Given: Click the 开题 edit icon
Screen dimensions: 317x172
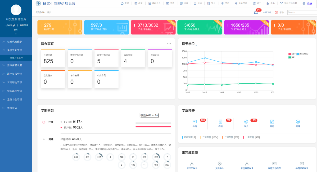Looking at the screenshot, I should [x=272, y=122].
